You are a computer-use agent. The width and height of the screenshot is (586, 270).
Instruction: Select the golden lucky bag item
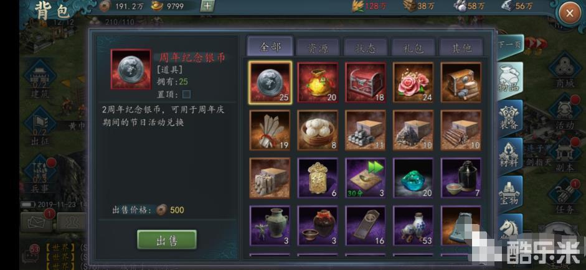pyautogui.click(x=318, y=83)
